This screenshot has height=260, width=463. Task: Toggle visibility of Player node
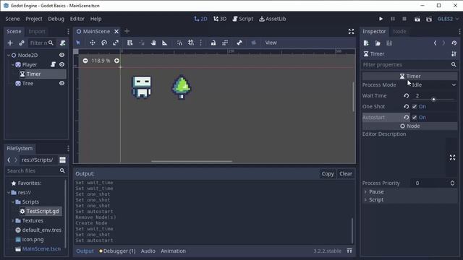[61, 64]
